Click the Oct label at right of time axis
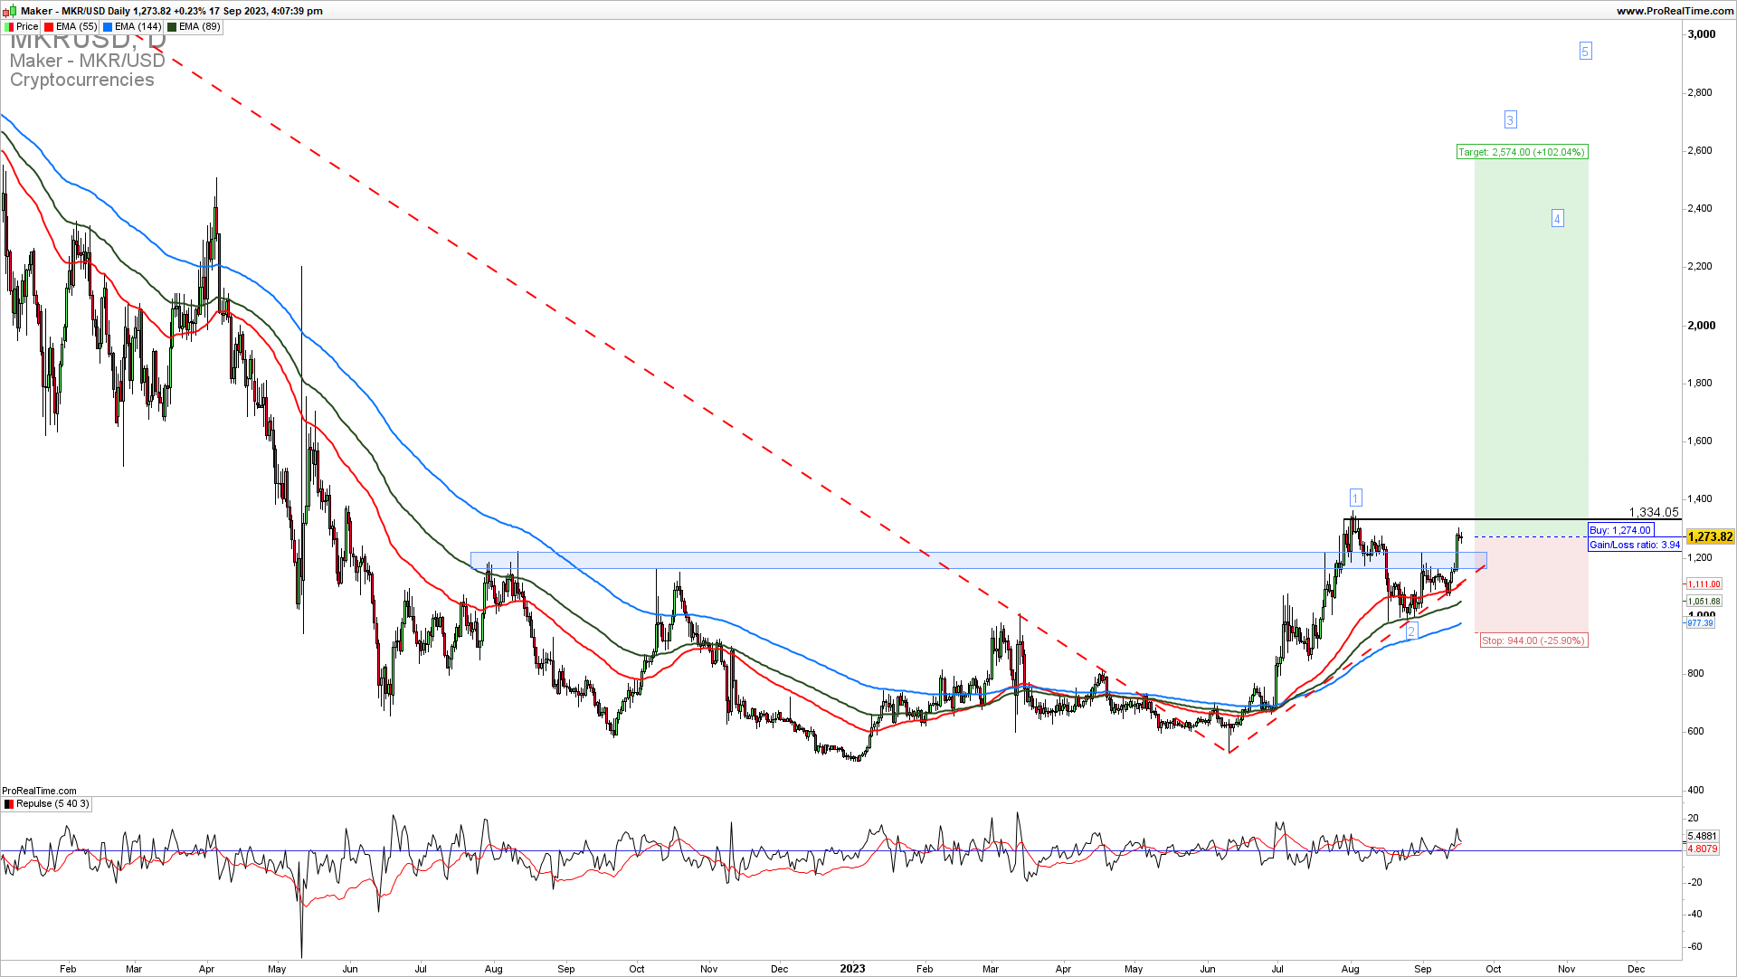 [1494, 969]
